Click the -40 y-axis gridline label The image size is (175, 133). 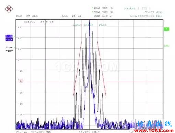20,104
